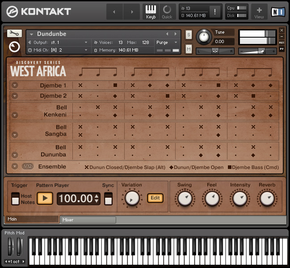This screenshot has height=268, width=290.
Task: Toggle the Trigger Host/Notes switch
Action: pos(15,199)
